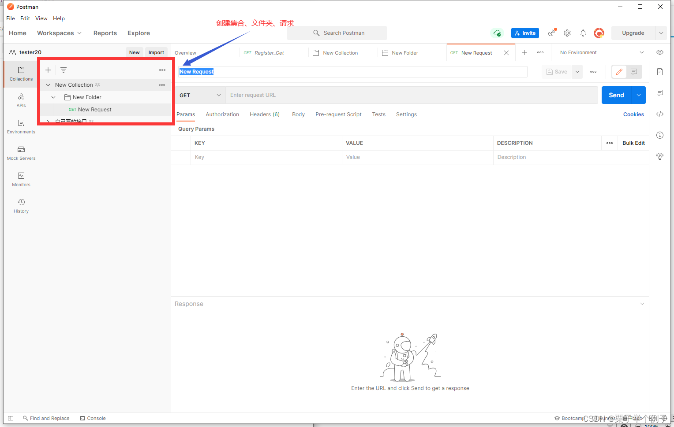
Task: Switch to the Tests tab
Action: [378, 114]
